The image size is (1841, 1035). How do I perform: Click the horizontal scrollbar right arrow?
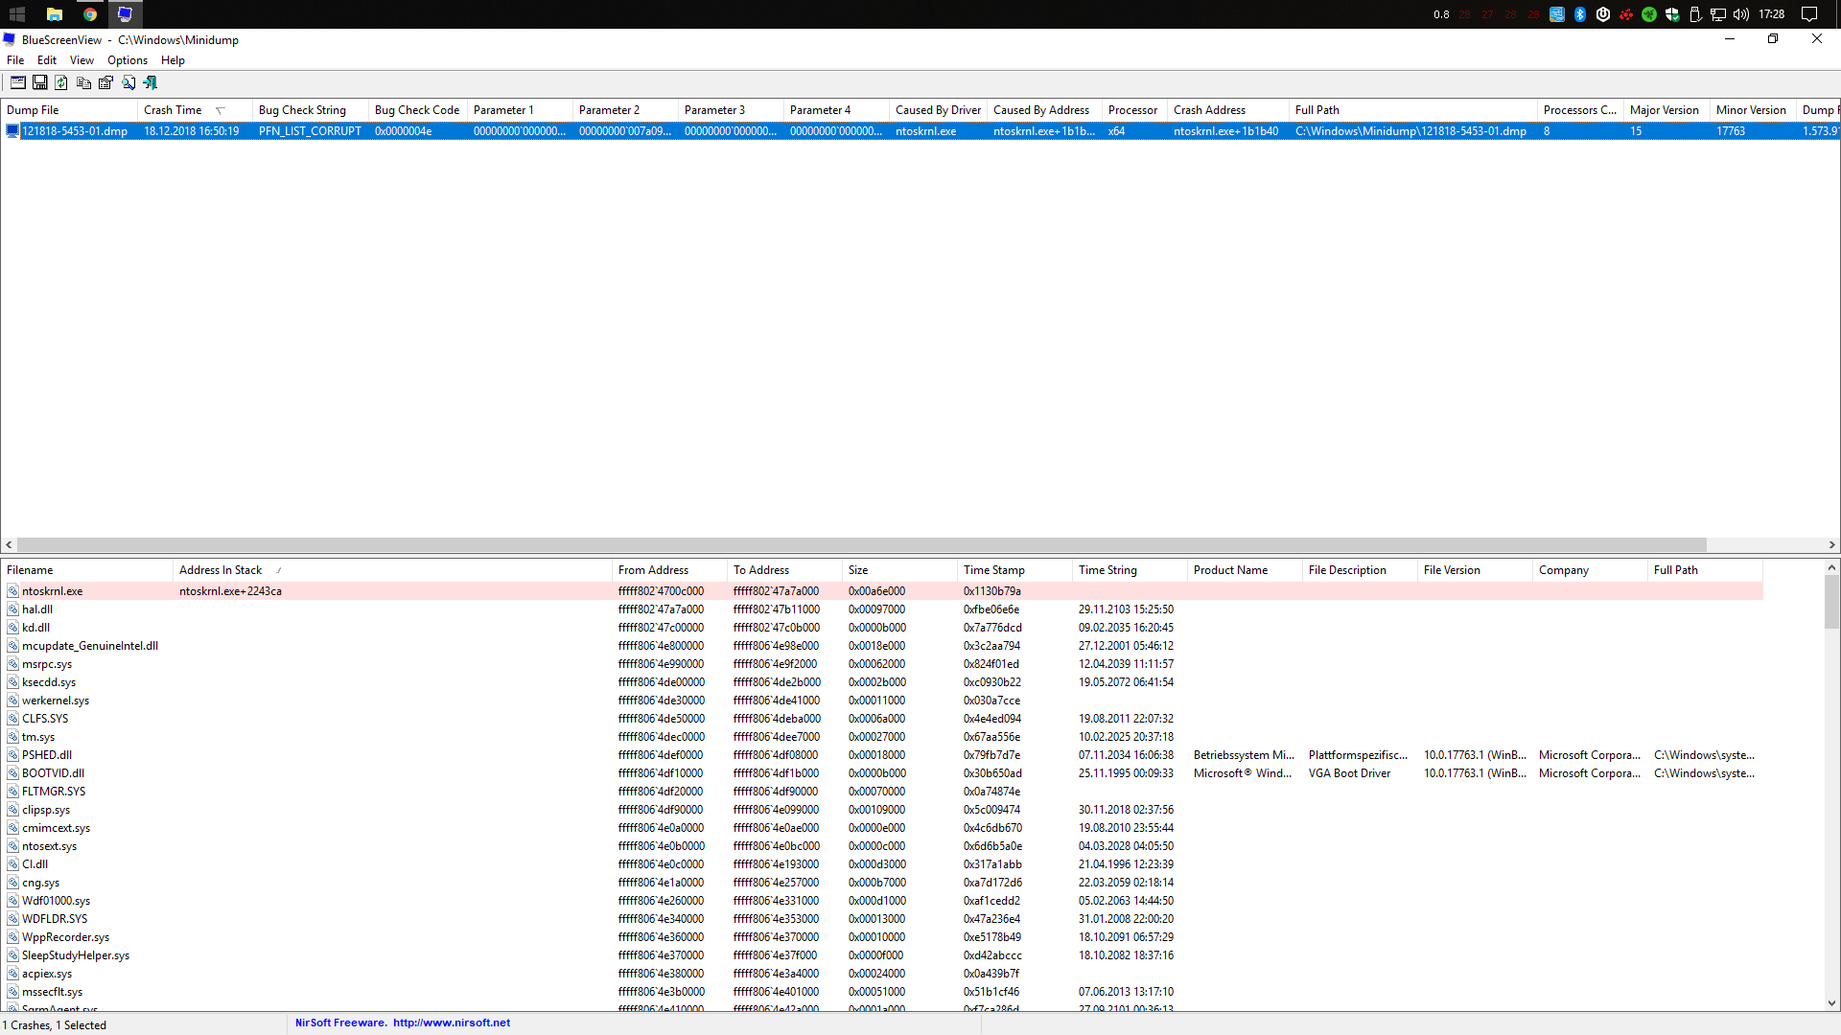(1831, 545)
